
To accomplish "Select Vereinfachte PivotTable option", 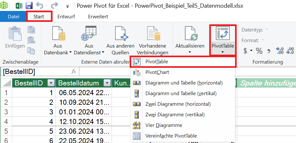I will click(183, 136).
